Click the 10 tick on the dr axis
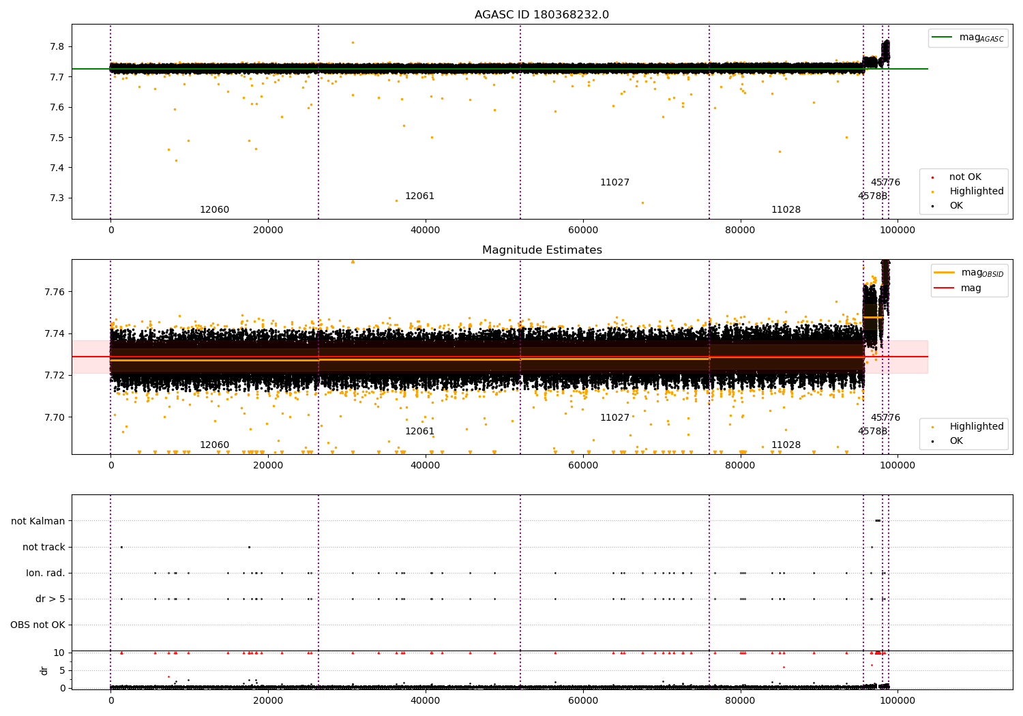The image size is (1023, 716). (x=59, y=653)
